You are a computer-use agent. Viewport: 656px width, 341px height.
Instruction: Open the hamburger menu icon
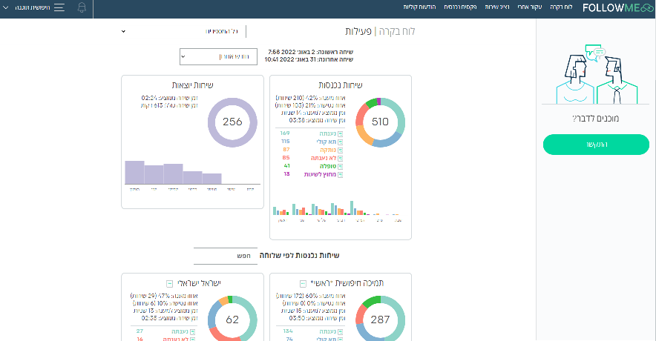59,7
